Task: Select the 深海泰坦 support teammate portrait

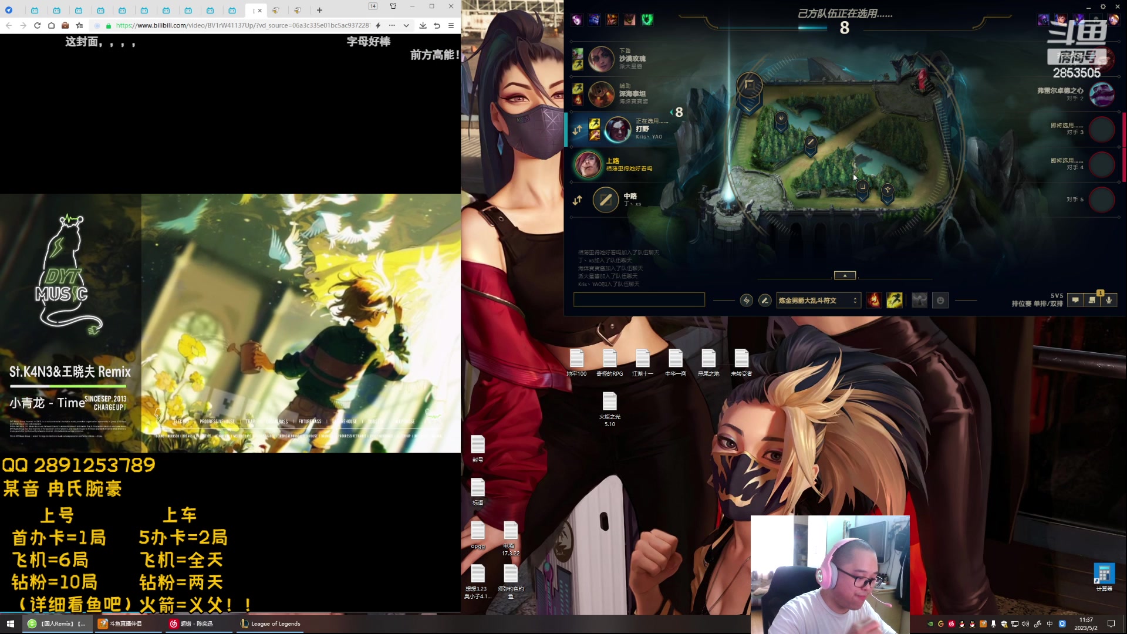Action: click(x=601, y=95)
